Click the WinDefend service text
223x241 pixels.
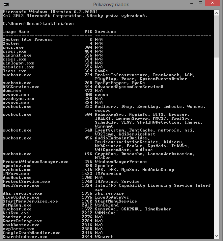click(107, 205)
